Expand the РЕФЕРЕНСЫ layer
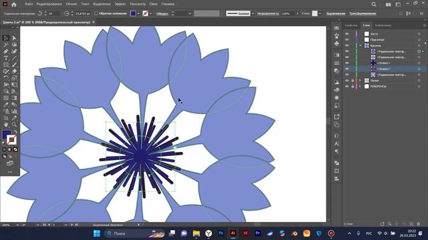Image resolution: width=428 pixels, height=240 pixels. tap(360, 87)
